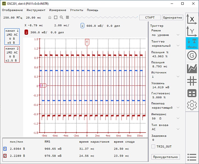Click the magnifier zoom icon in toolbar
This screenshot has width=199, height=164.
click(x=61, y=17)
